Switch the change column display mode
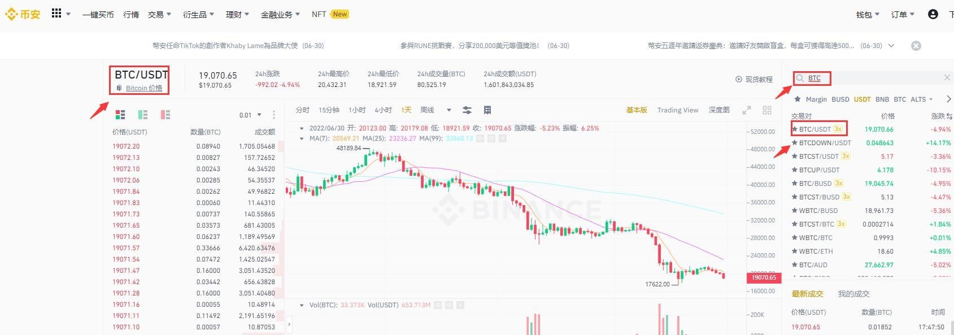The width and height of the screenshot is (954, 335). coord(949,116)
